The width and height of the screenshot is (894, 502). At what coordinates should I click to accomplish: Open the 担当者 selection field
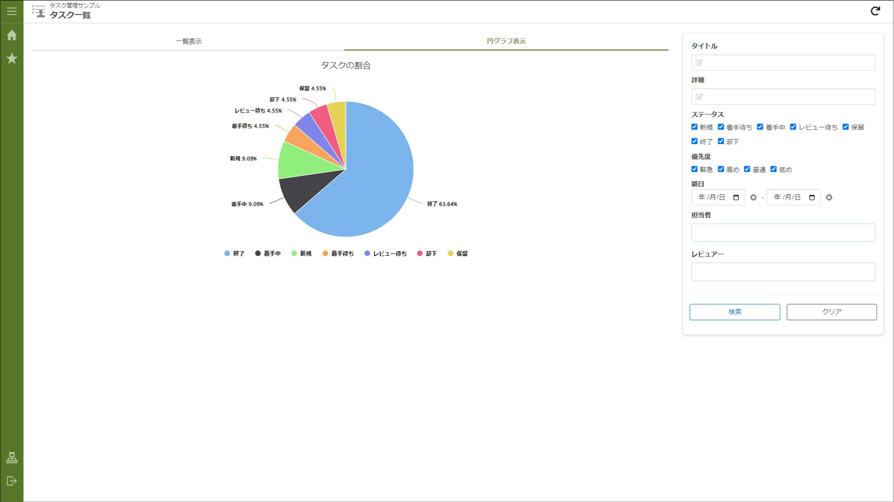click(x=783, y=232)
